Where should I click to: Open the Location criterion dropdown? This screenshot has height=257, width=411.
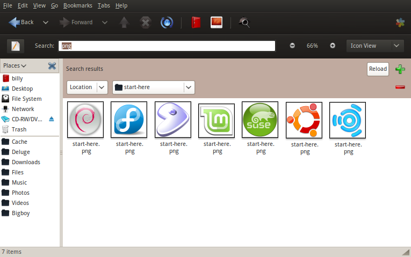(87, 87)
